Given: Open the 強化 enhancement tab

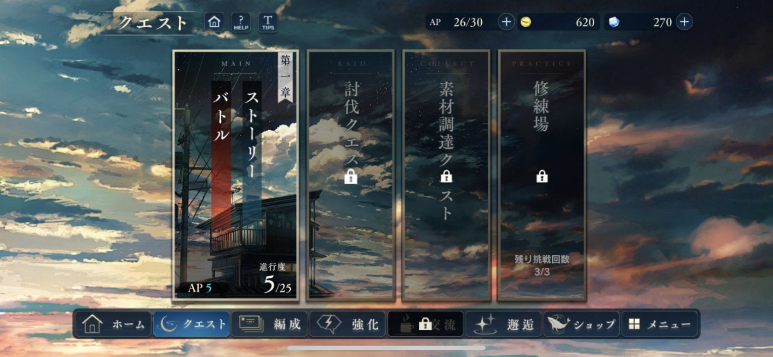Looking at the screenshot, I should point(348,324).
